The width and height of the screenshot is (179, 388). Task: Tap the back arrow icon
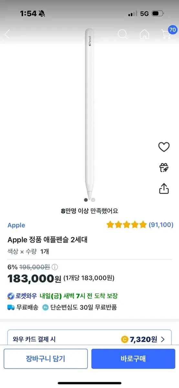7,34
